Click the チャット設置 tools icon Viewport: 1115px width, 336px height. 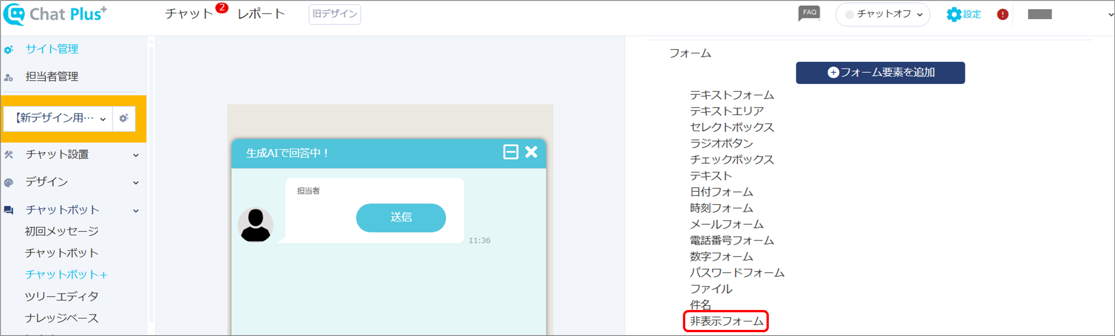pos(8,155)
